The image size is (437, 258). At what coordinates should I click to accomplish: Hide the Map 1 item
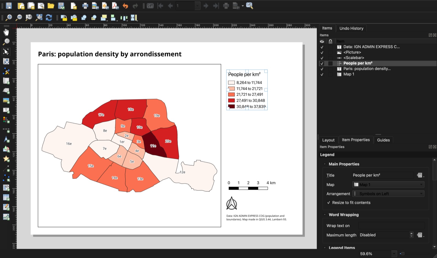tap(322, 74)
